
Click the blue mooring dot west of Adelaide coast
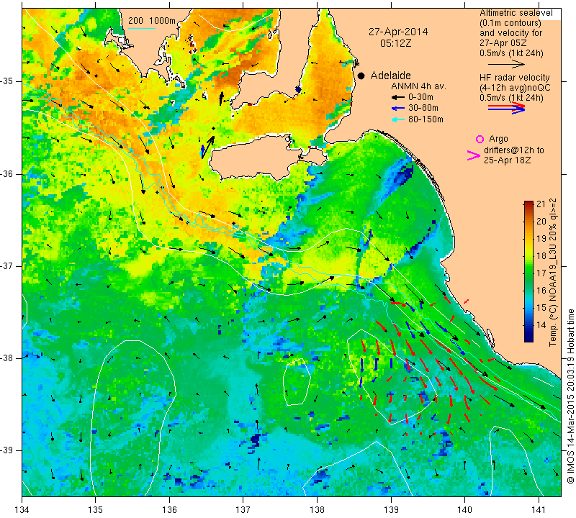[x=298, y=90]
